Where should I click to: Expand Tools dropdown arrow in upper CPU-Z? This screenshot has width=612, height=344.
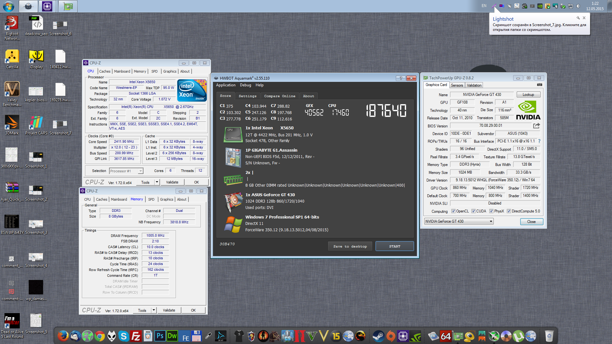(157, 182)
